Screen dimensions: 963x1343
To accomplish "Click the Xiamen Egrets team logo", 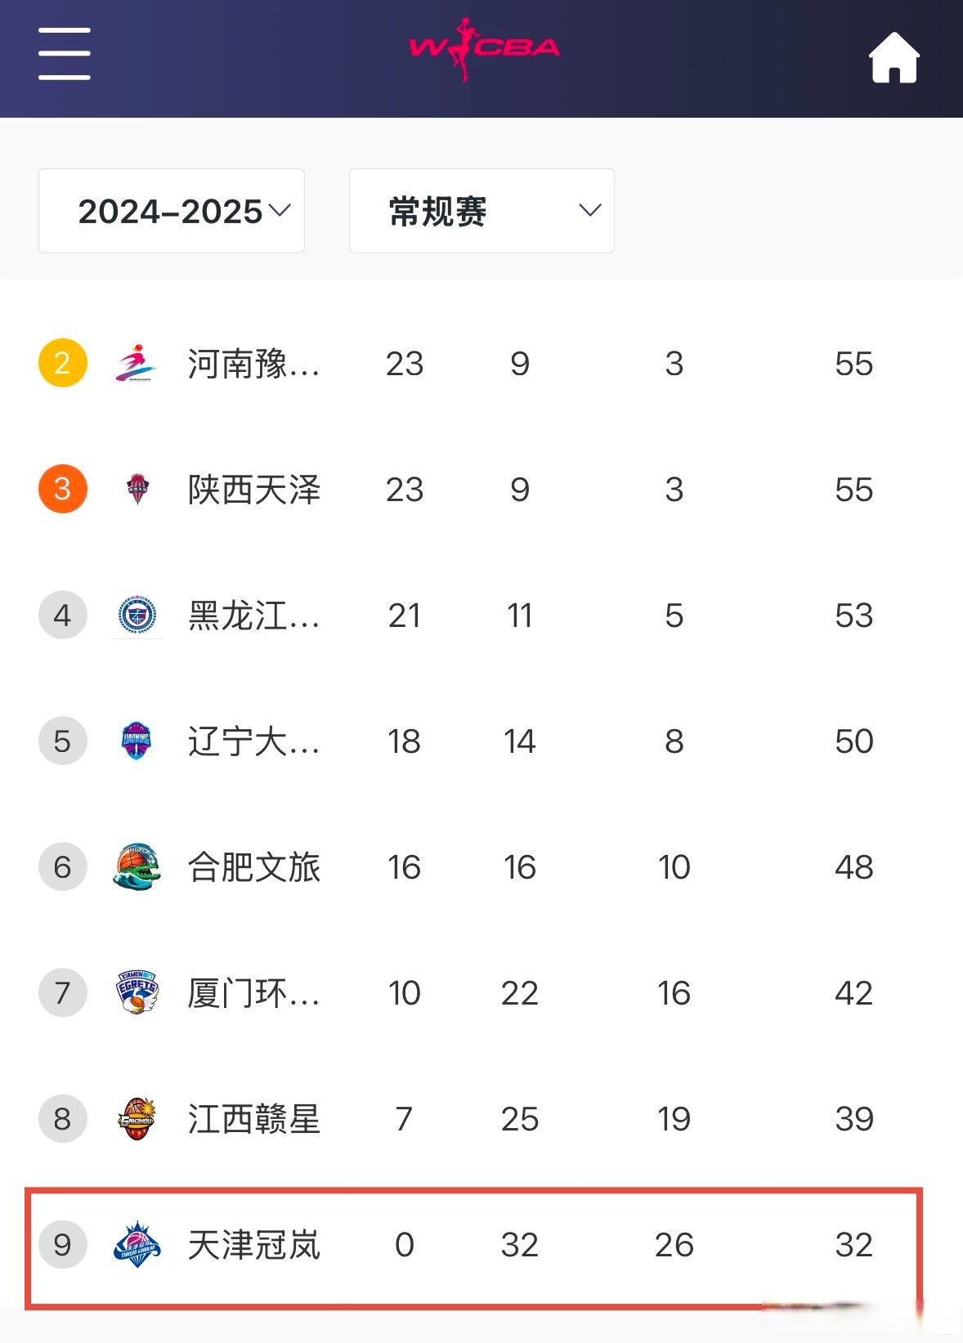I will point(137,993).
